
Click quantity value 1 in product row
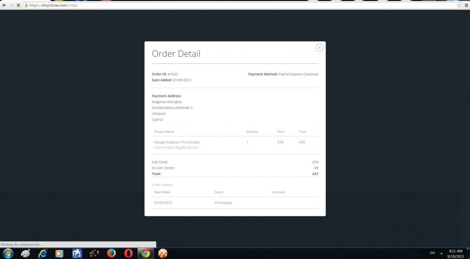point(247,142)
